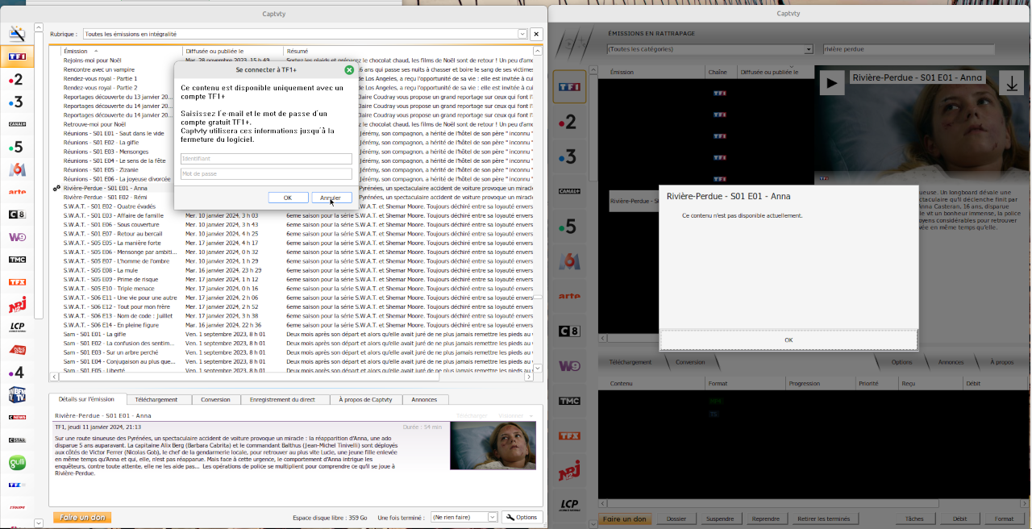Cancel the TF1+ login dialog with Annuler
The image size is (1032, 529).
(331, 198)
